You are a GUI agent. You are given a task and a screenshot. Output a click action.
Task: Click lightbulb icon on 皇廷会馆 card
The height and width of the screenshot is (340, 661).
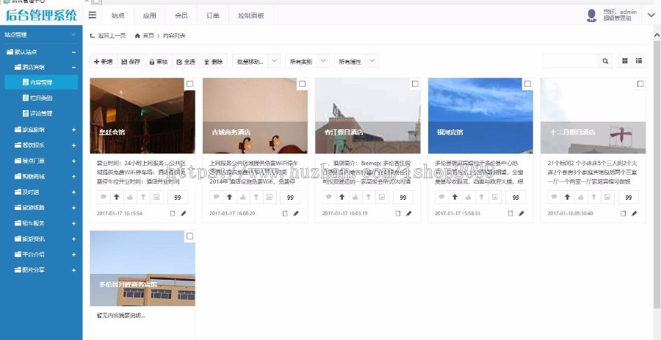143,197
